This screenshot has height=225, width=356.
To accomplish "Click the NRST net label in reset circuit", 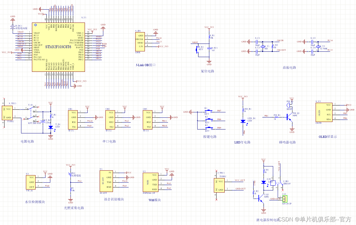I will click(x=195, y=42).
